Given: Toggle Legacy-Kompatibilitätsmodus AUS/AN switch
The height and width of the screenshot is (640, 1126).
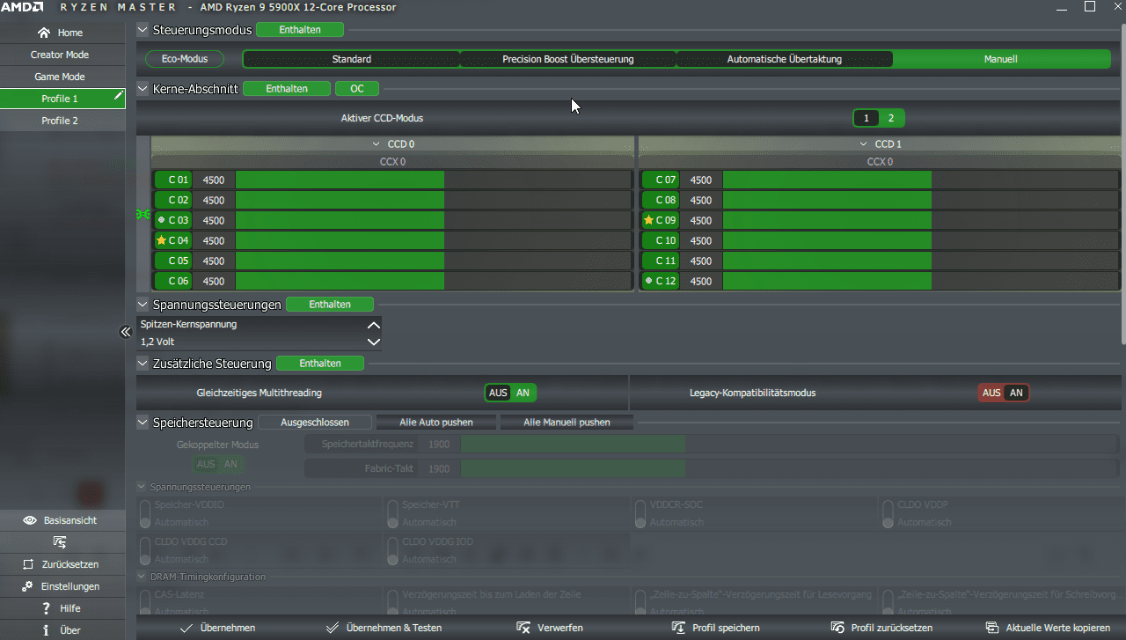Looking at the screenshot, I should [x=1004, y=393].
